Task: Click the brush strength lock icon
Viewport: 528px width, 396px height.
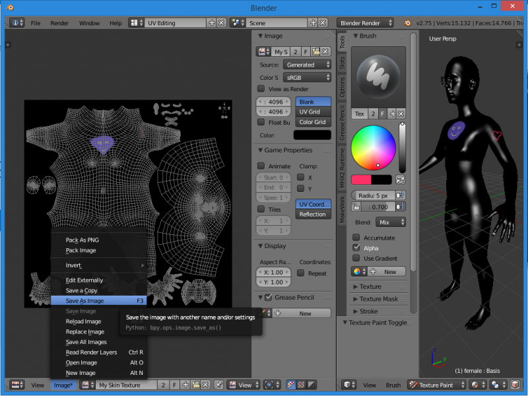Action: 356,207
